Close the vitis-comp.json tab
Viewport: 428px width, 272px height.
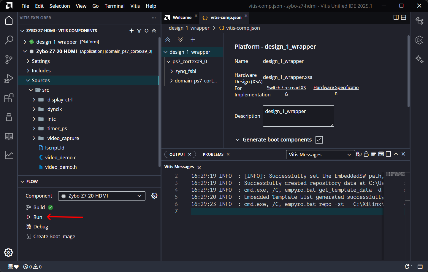click(246, 16)
